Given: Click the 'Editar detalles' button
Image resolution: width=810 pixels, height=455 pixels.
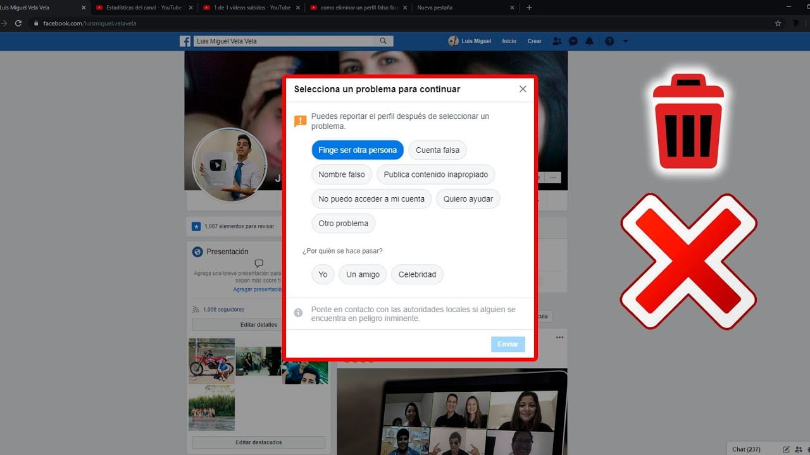Looking at the screenshot, I should pos(258,325).
